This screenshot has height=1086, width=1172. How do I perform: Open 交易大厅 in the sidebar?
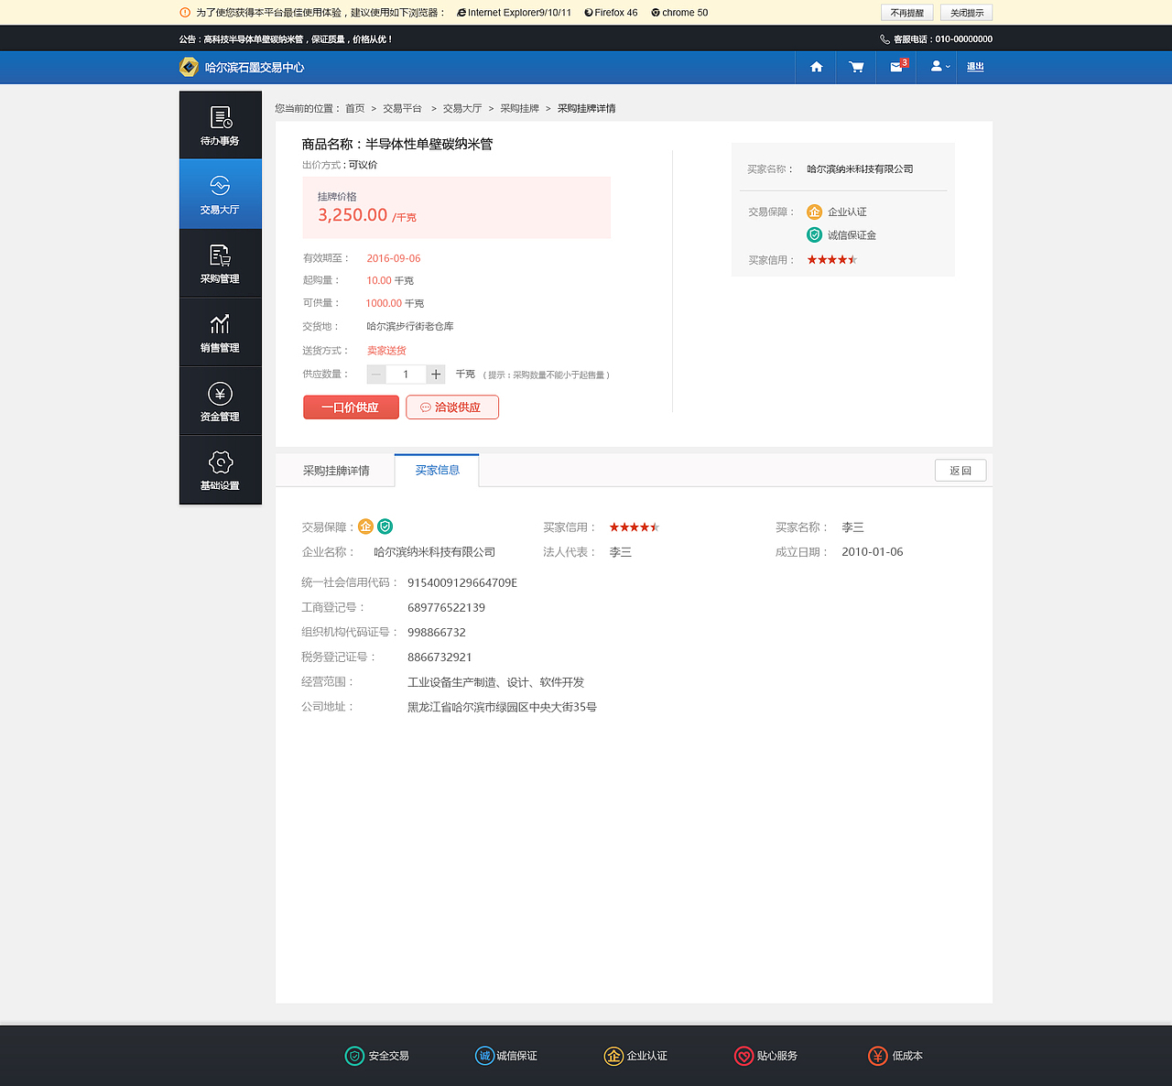(220, 194)
